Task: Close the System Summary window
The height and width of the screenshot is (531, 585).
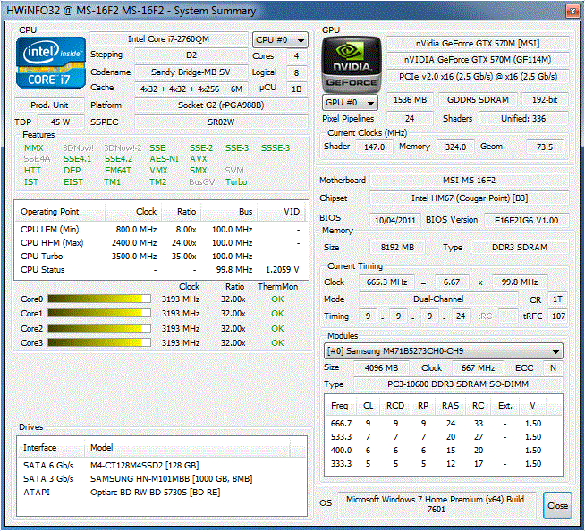Action: [x=572, y=11]
